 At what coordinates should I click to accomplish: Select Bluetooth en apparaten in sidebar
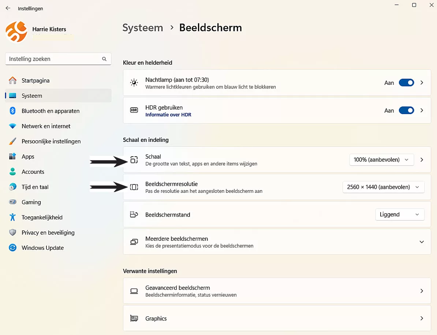click(x=58, y=111)
